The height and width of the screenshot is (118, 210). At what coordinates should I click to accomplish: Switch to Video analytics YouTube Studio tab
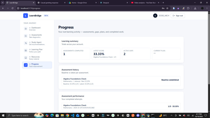pos(145,3)
